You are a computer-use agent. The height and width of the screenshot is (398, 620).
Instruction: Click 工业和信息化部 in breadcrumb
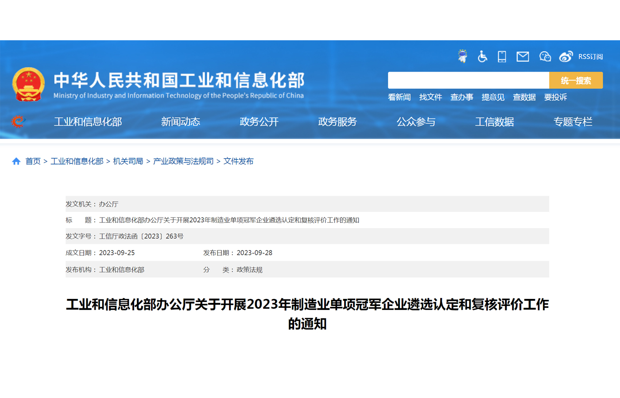(x=77, y=161)
